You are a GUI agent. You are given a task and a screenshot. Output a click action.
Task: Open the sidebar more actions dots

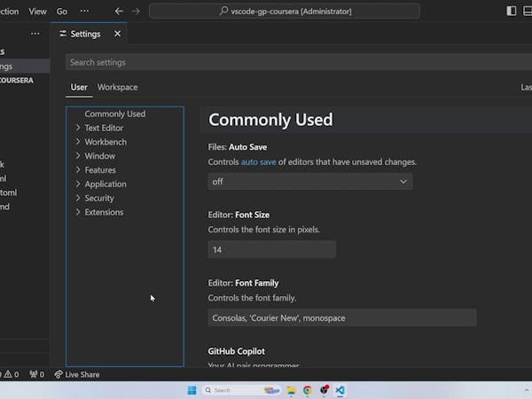[35, 34]
